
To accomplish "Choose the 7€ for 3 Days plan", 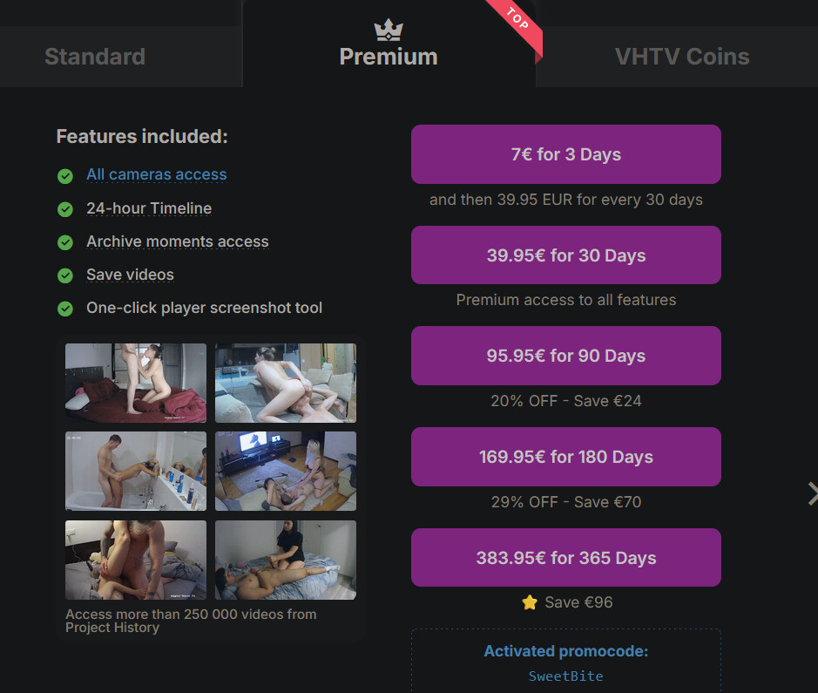I will [566, 154].
